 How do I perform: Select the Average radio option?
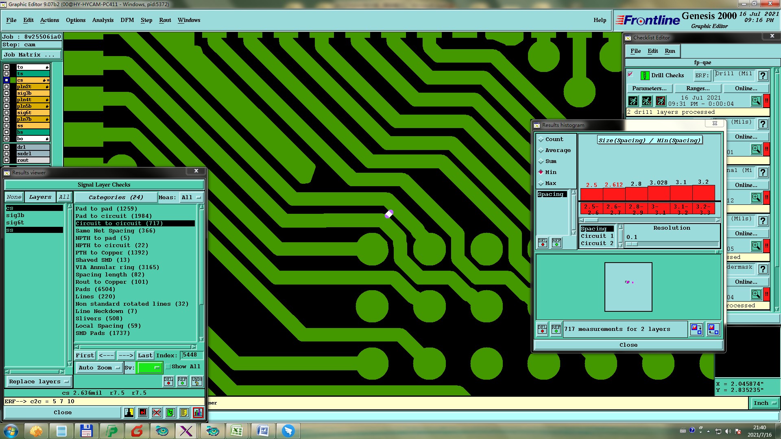click(541, 151)
